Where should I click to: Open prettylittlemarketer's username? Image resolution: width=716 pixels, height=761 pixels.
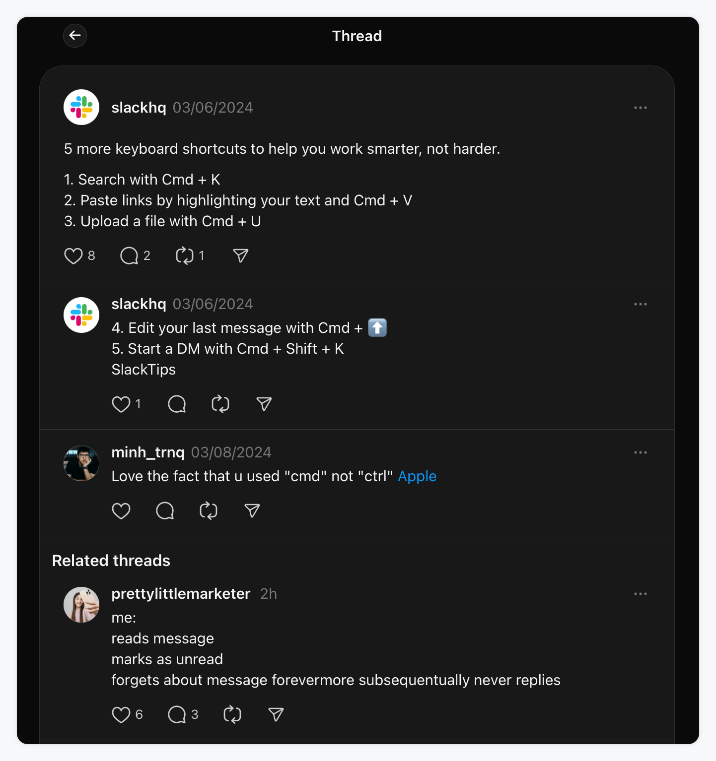tap(181, 593)
